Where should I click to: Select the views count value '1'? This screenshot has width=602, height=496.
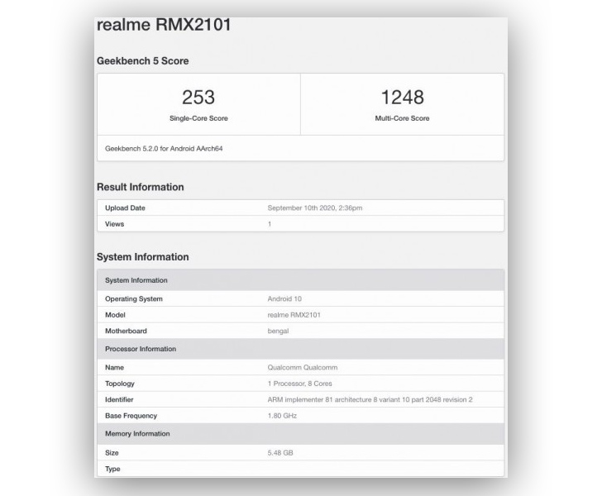click(x=270, y=224)
